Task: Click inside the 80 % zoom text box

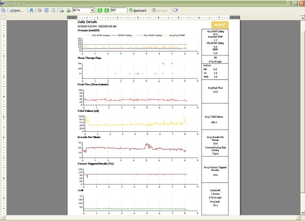Action: (81, 10)
